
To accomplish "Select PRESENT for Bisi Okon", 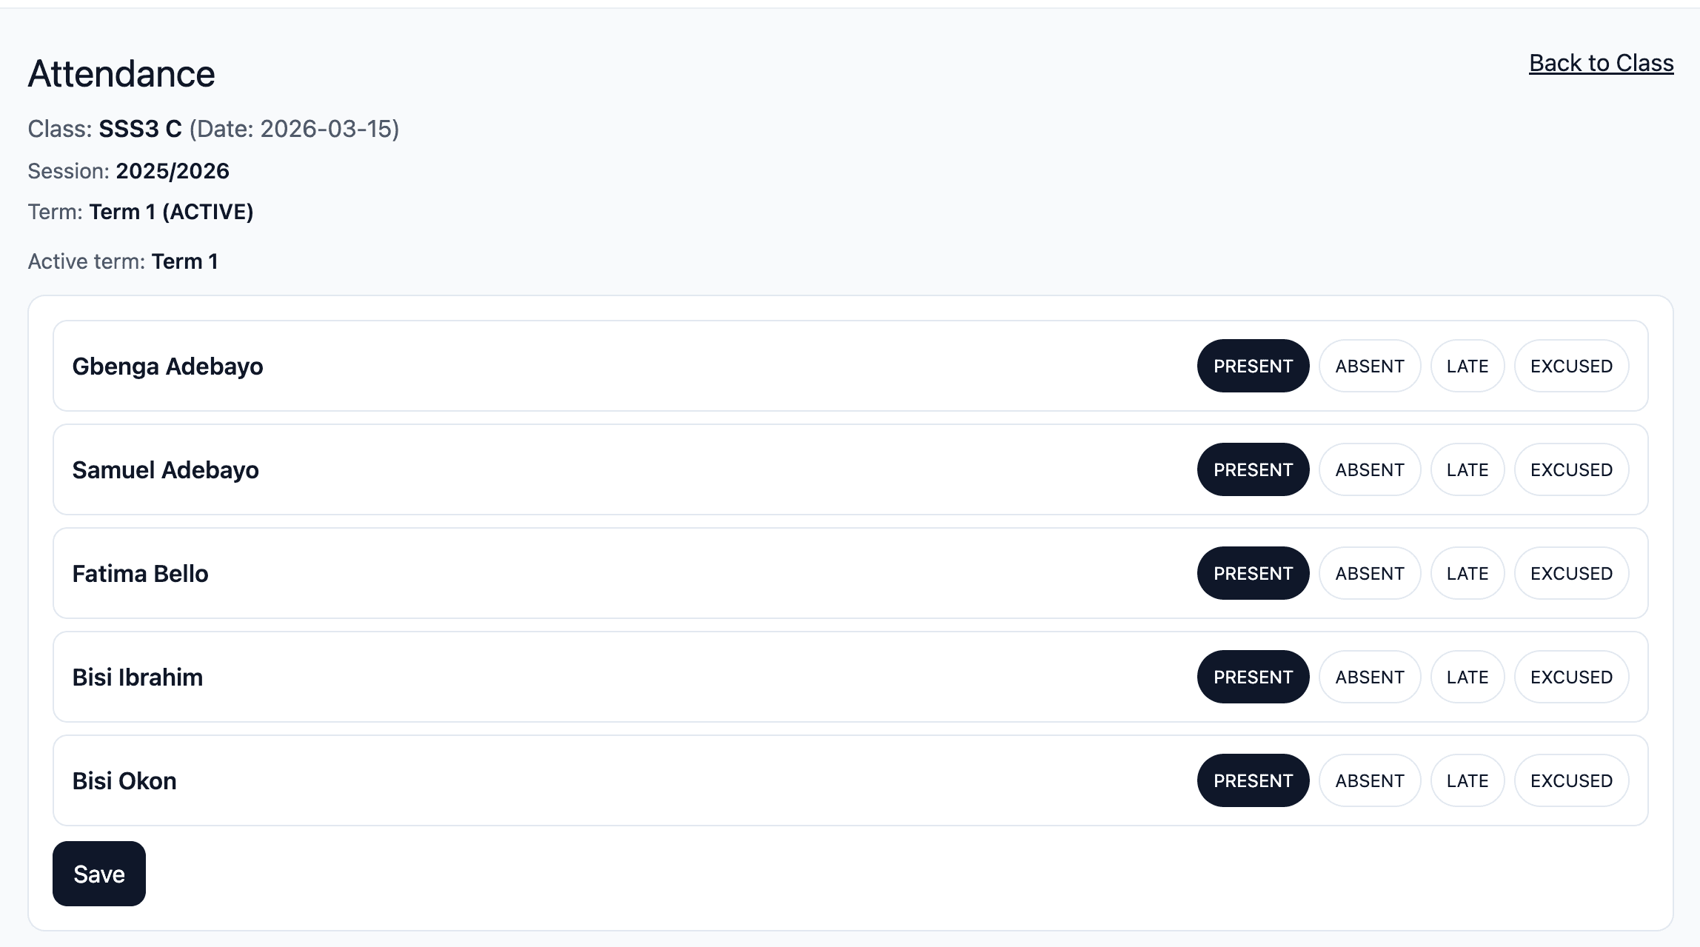I will (1253, 780).
